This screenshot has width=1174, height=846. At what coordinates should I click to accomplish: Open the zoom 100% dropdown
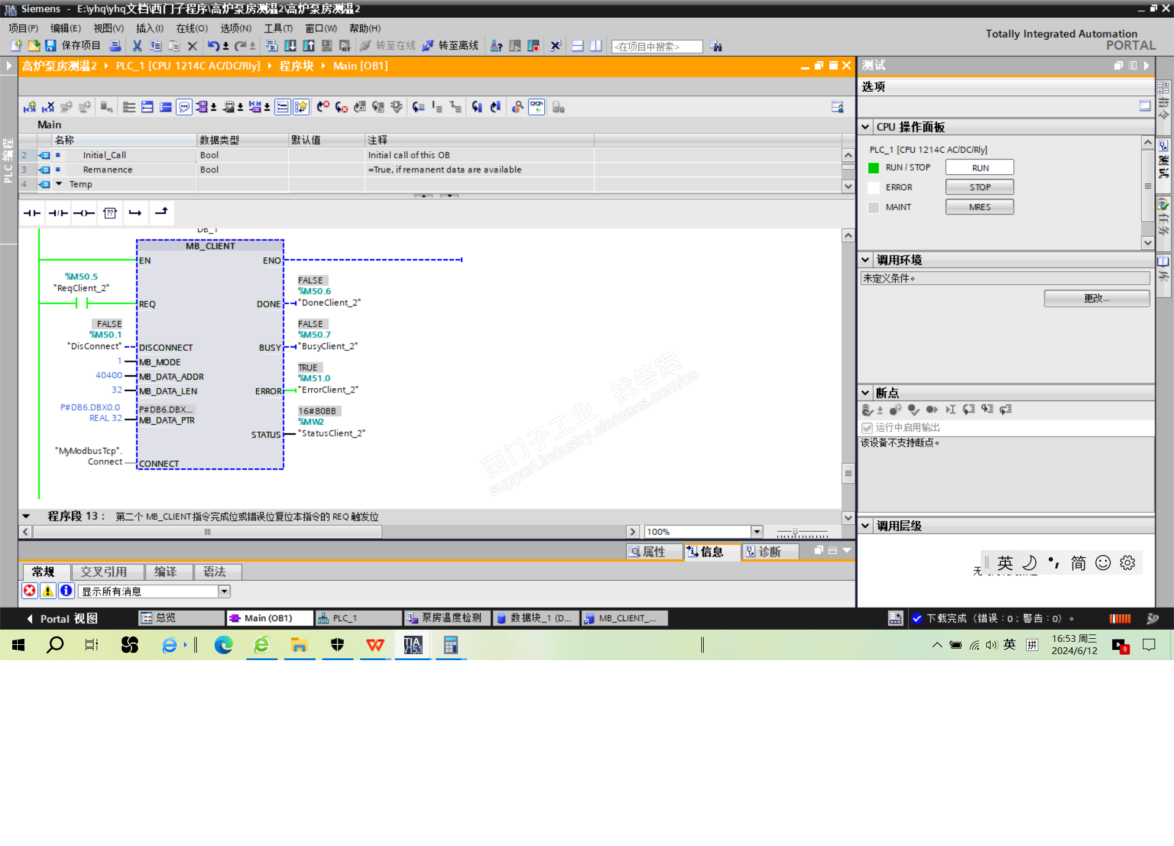click(757, 532)
